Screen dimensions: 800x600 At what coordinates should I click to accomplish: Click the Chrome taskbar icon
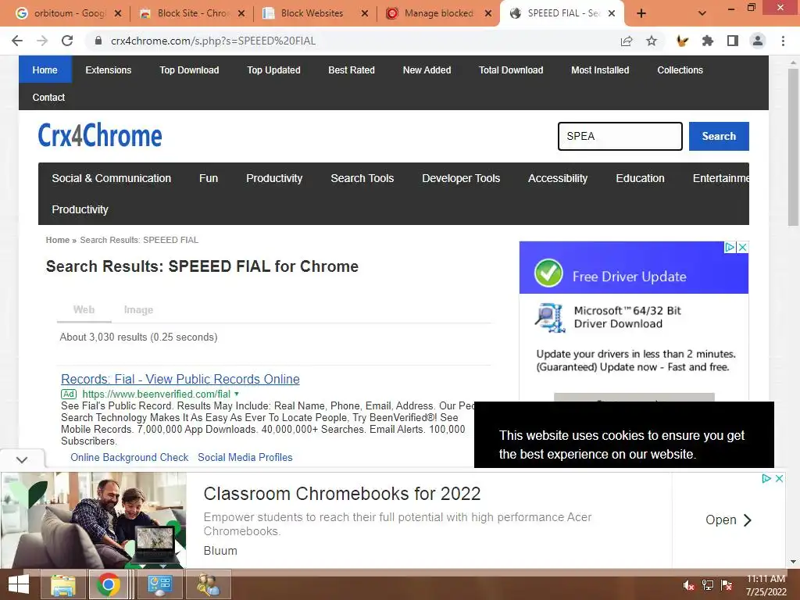coord(108,584)
